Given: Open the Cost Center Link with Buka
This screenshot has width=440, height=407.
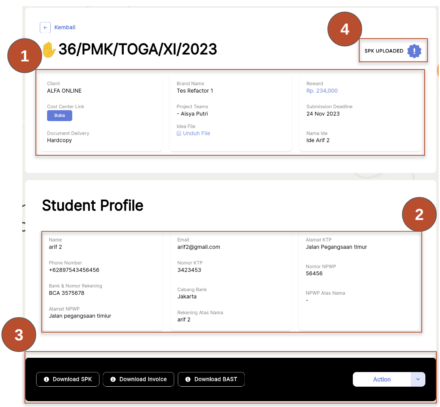Looking at the screenshot, I should (x=60, y=115).
